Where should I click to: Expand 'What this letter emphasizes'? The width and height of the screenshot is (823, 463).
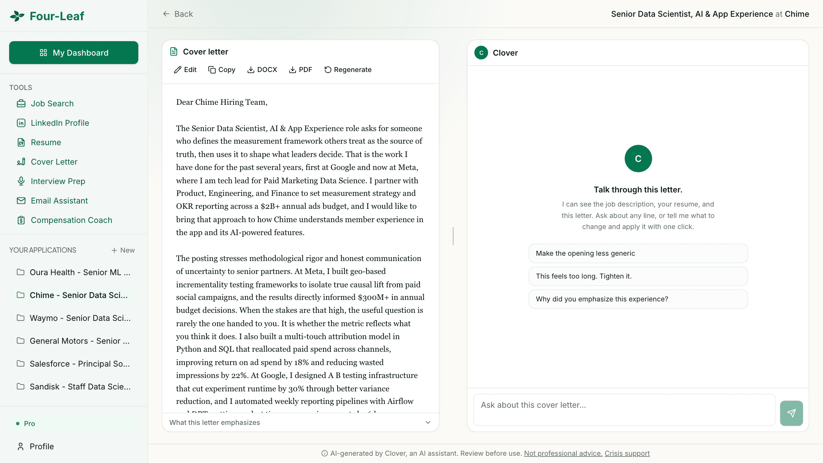point(301,423)
